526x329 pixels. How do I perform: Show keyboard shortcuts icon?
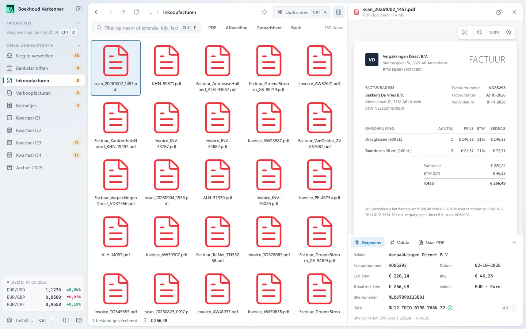coord(79,320)
